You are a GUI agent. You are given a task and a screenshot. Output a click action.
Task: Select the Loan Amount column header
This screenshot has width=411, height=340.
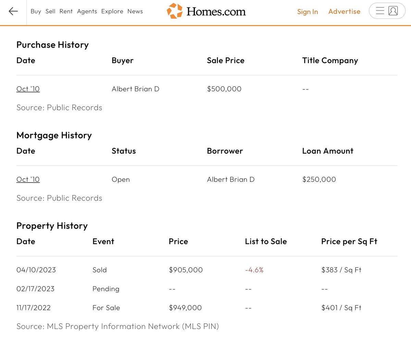328,151
